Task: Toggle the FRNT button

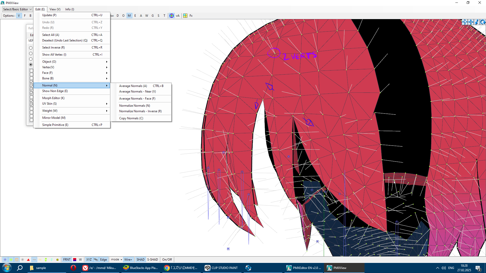Action: (x=67, y=260)
